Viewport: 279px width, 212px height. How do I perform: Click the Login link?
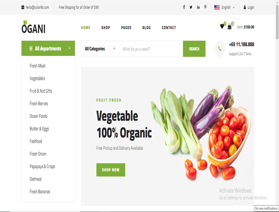tap(249, 7)
